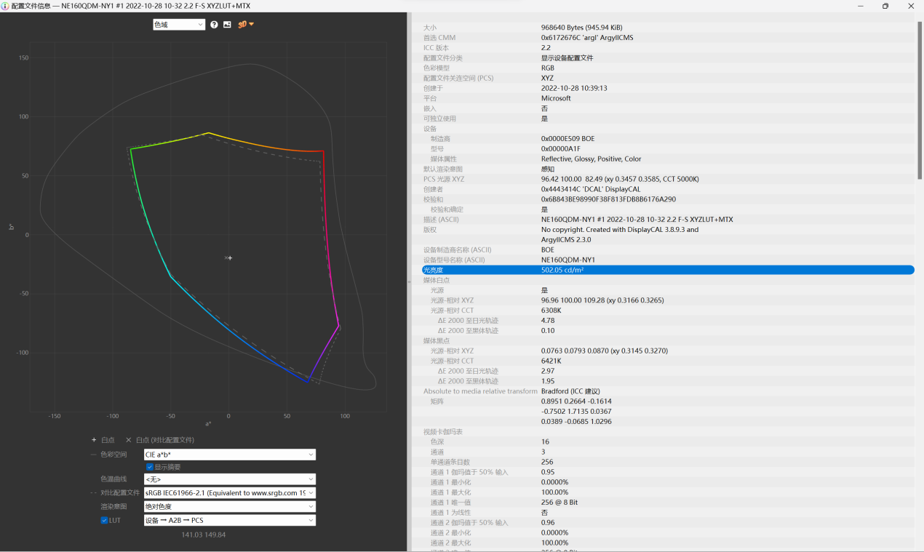This screenshot has width=924, height=552.
Task: Click the help question mark icon
Action: [x=214, y=25]
